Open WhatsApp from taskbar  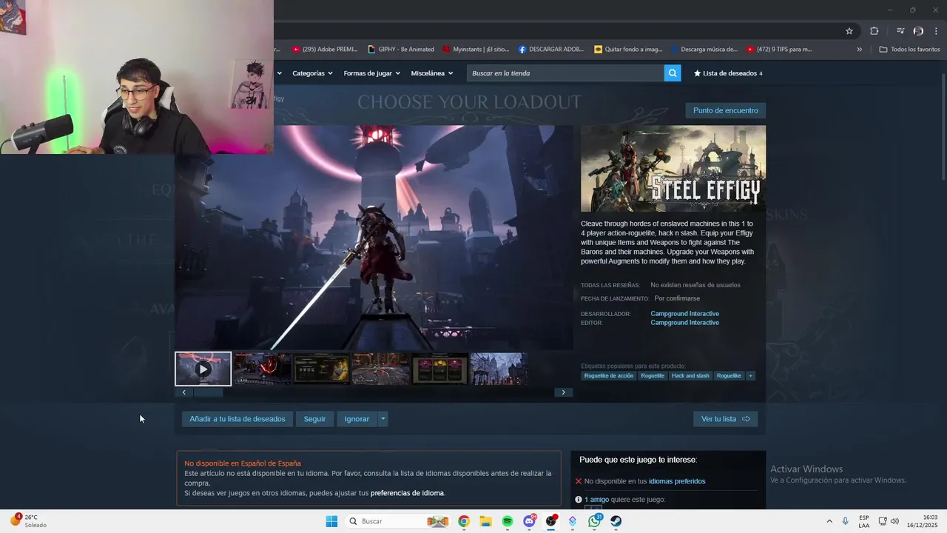[x=595, y=521]
